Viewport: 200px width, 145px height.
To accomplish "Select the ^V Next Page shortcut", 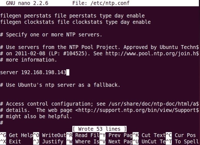I will pyautogui.click(x=116, y=141).
